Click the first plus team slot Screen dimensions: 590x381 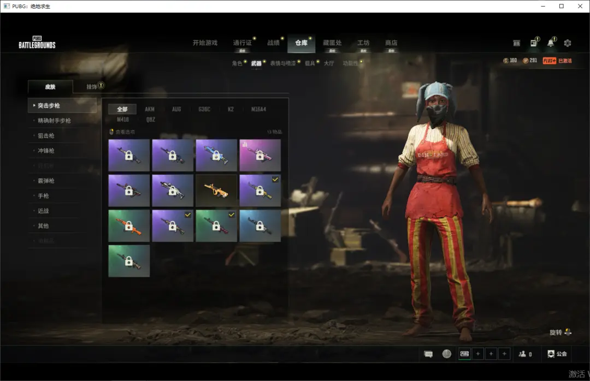point(478,354)
